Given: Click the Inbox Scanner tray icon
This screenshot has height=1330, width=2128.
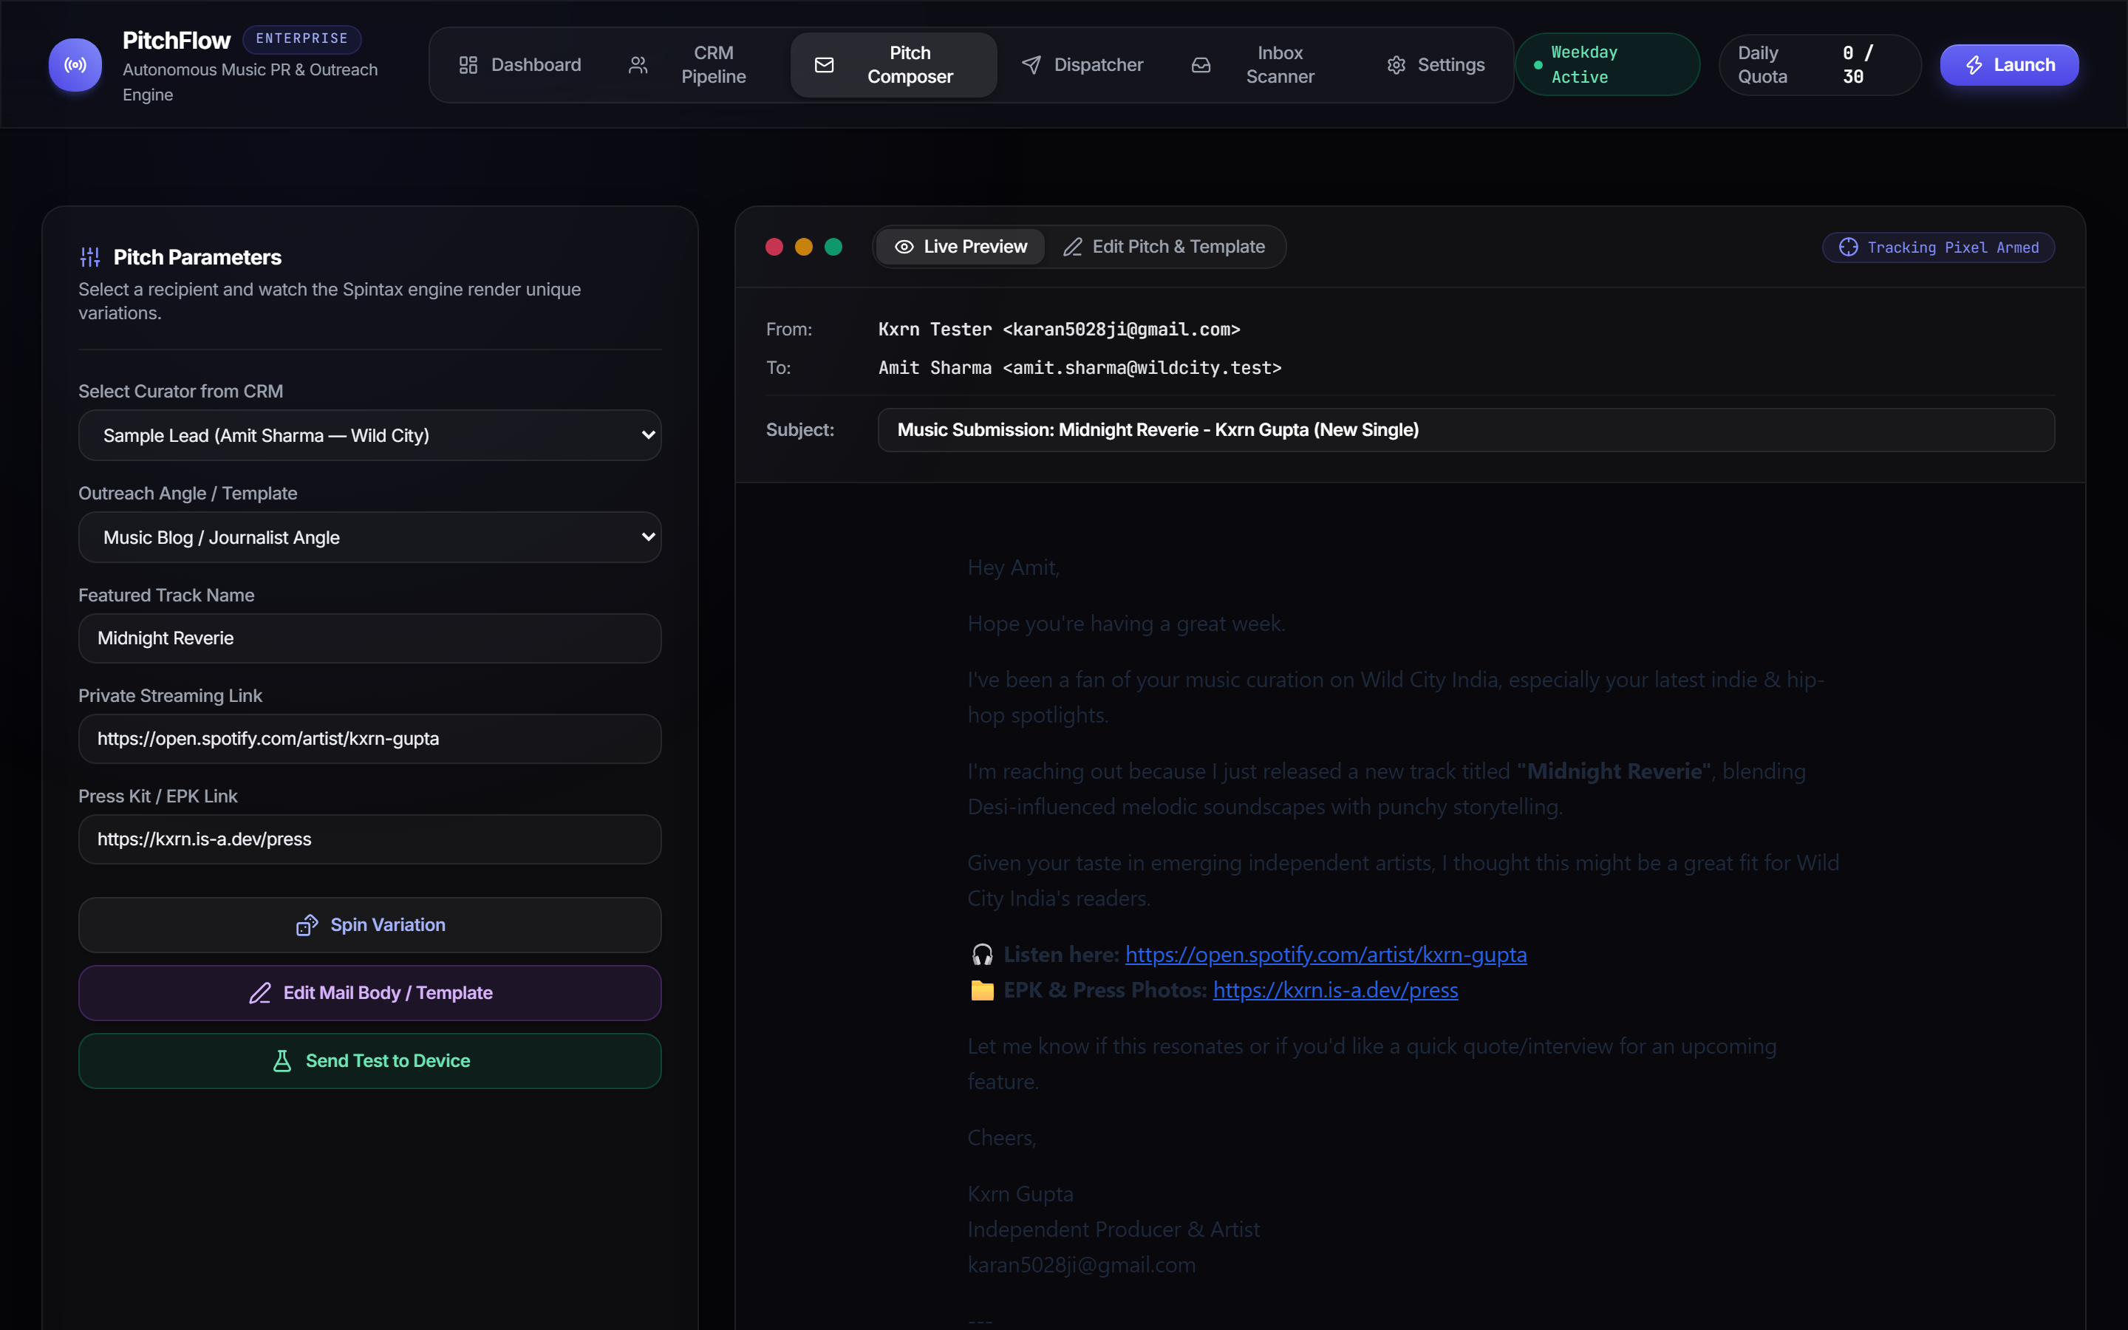Looking at the screenshot, I should tap(1201, 65).
